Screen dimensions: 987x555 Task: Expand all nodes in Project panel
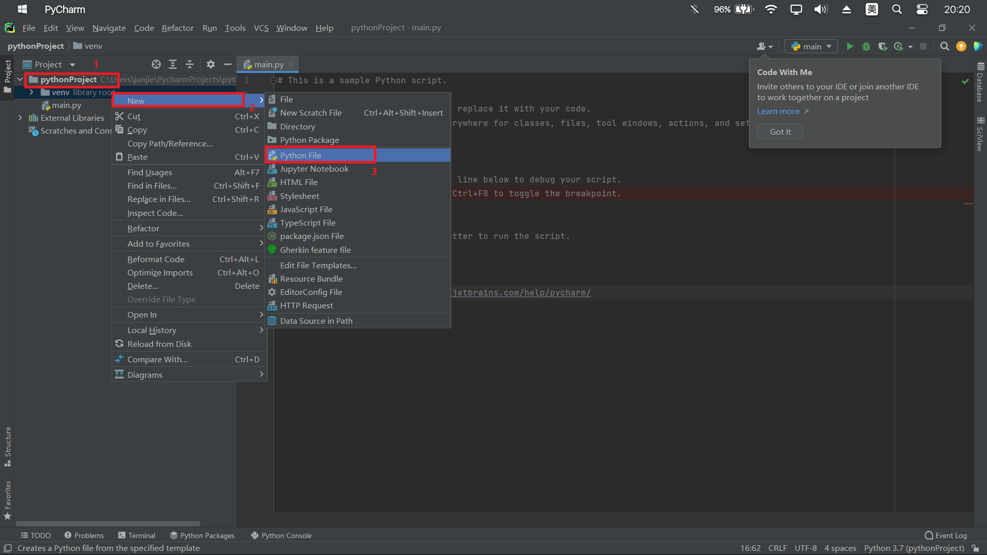click(x=173, y=64)
